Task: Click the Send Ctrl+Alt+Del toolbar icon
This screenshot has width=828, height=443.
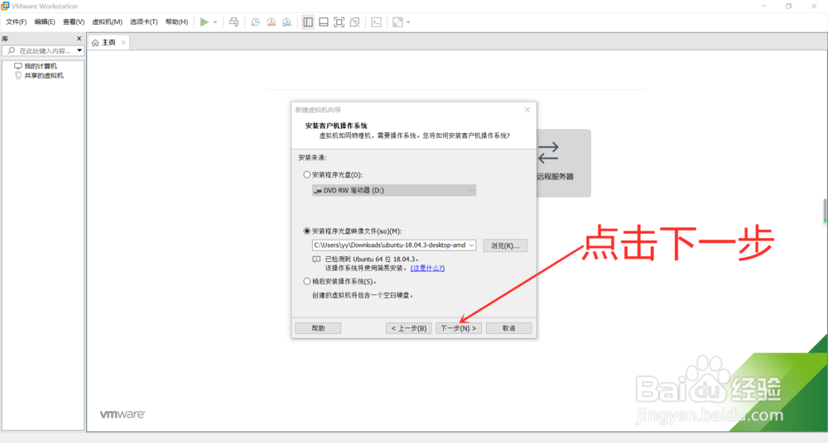Action: pos(234,22)
